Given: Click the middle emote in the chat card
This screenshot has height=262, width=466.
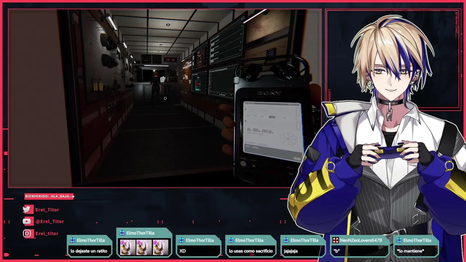Looking at the screenshot, I should (x=143, y=247).
